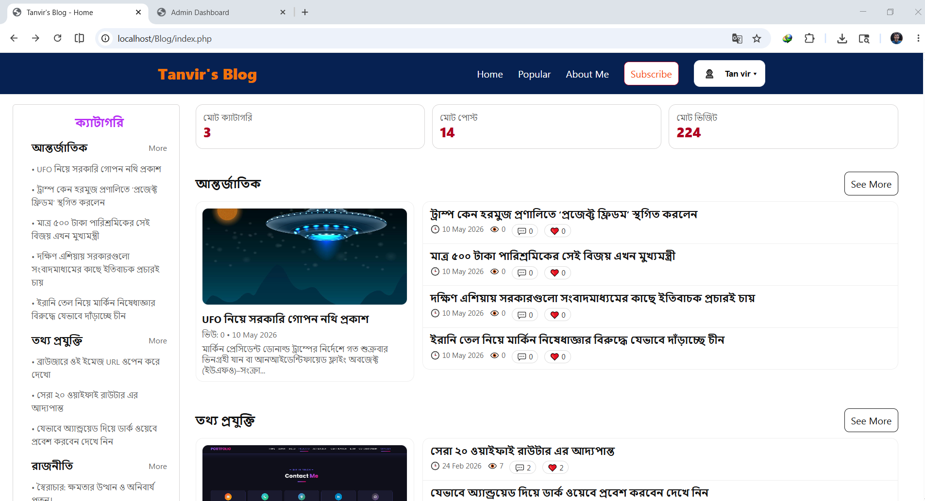Select the Tanvir's Blog - Home tab
The height and width of the screenshot is (501, 925).
(78, 12)
